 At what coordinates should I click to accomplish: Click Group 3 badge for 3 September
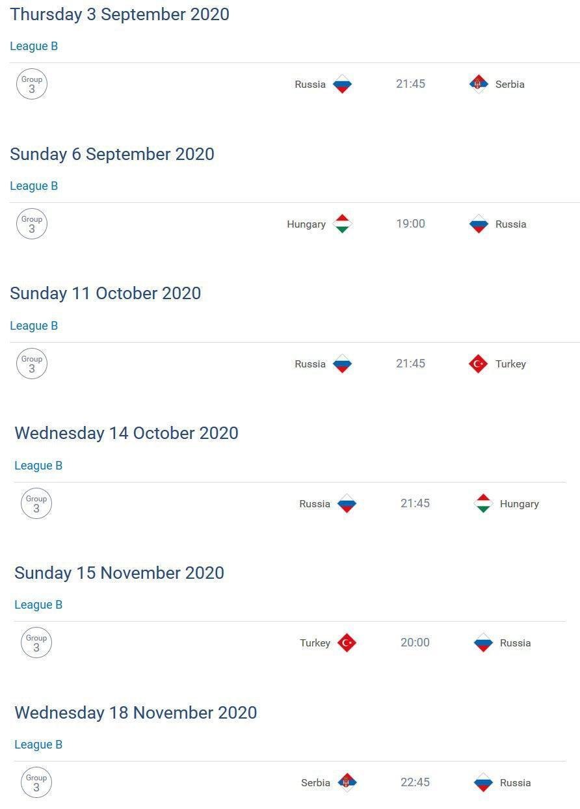32,84
